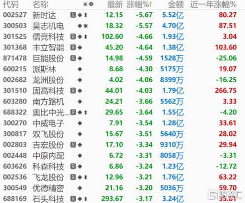Click the 名称 column header
Image resolution: width=245 pixels, height=203 pixels.
point(40,4)
